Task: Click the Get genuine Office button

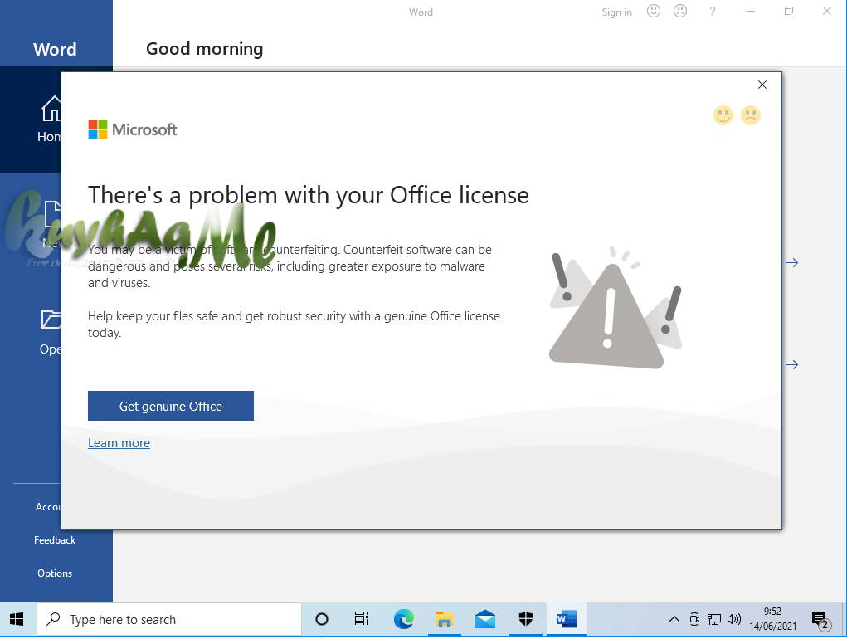Action: (171, 406)
